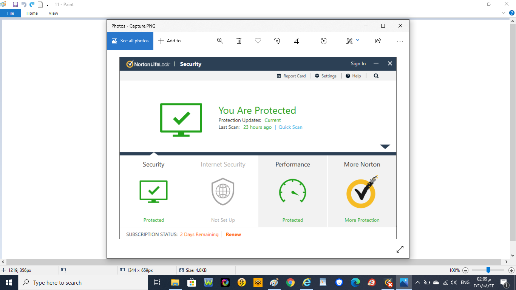The image size is (516, 290).
Task: Open Norton Settings
Action: click(326, 76)
